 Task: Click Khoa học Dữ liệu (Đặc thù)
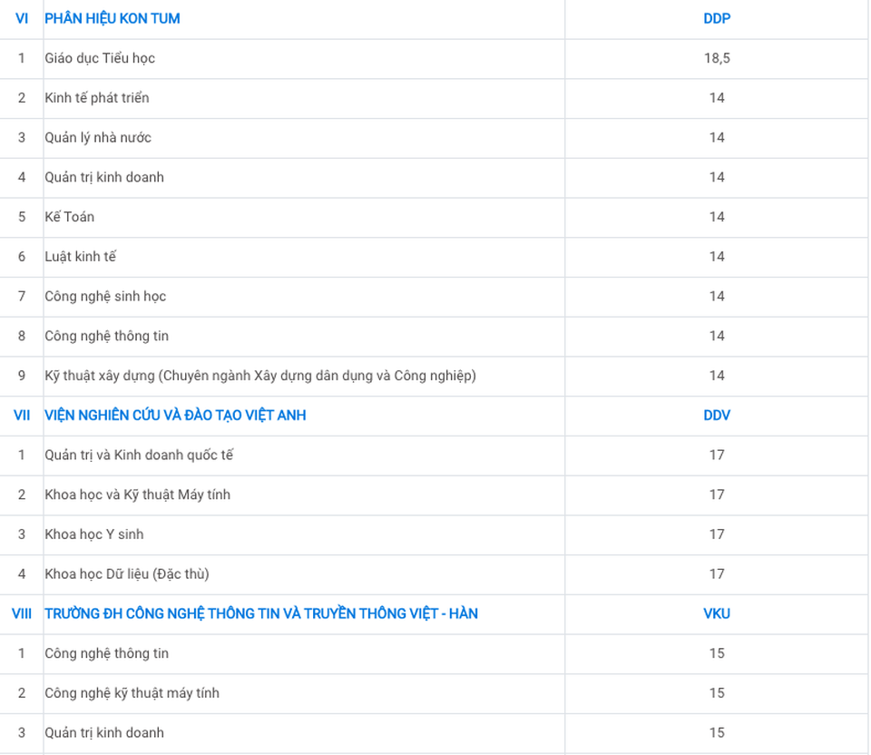pos(127,574)
